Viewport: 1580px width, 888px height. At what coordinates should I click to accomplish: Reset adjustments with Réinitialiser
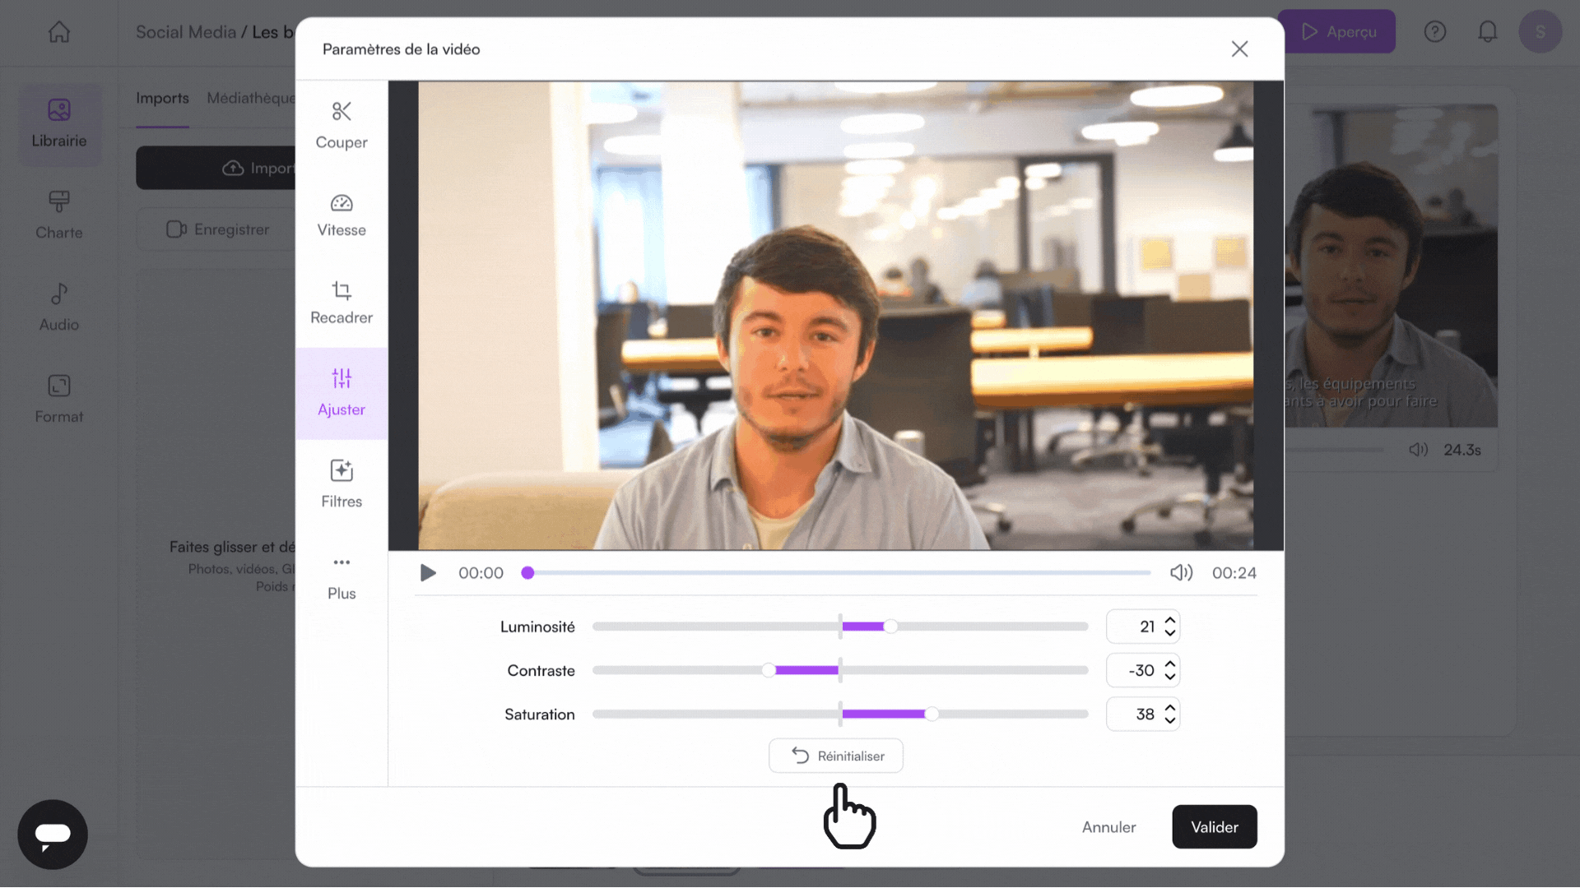tap(836, 756)
